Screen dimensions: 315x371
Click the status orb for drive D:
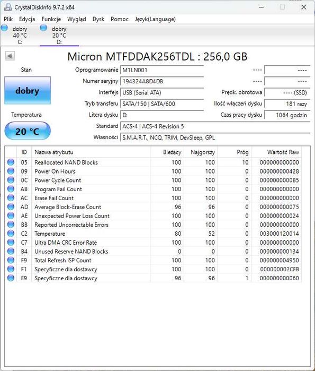43,28
